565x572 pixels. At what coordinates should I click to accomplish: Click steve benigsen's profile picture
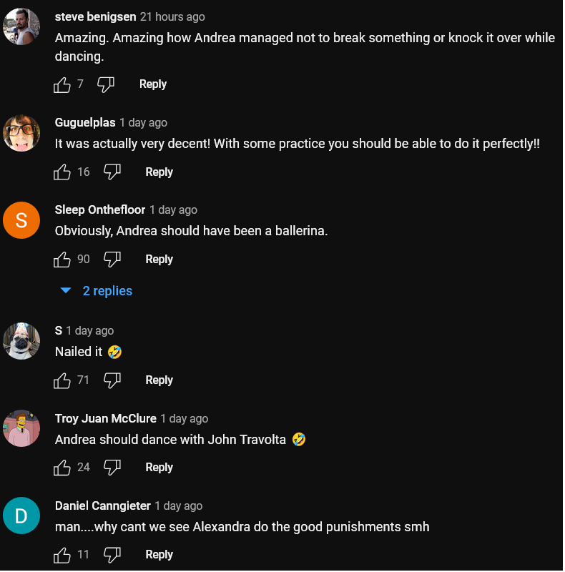tap(21, 27)
